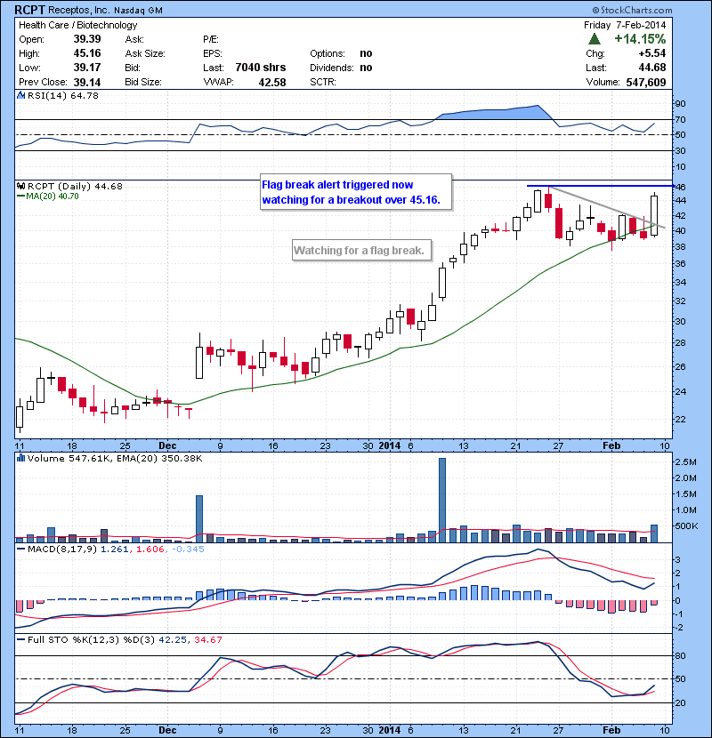Click the Receptos, Inc. company name
The width and height of the screenshot is (712, 738).
click(x=77, y=10)
